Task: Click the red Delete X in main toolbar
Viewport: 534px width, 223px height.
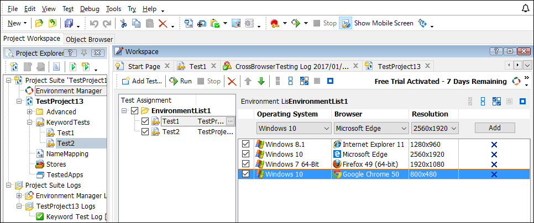Action: tap(163, 23)
